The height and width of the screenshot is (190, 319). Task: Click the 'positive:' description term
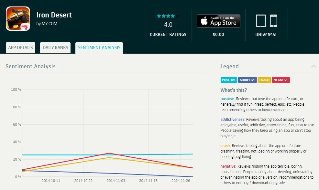click(x=228, y=99)
